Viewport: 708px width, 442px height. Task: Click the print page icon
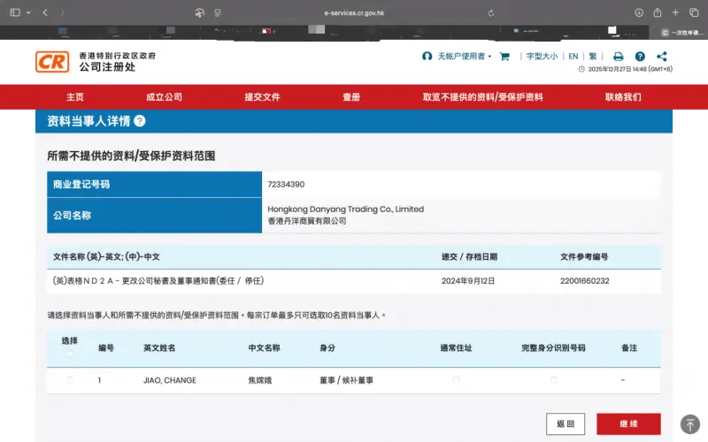click(x=619, y=56)
